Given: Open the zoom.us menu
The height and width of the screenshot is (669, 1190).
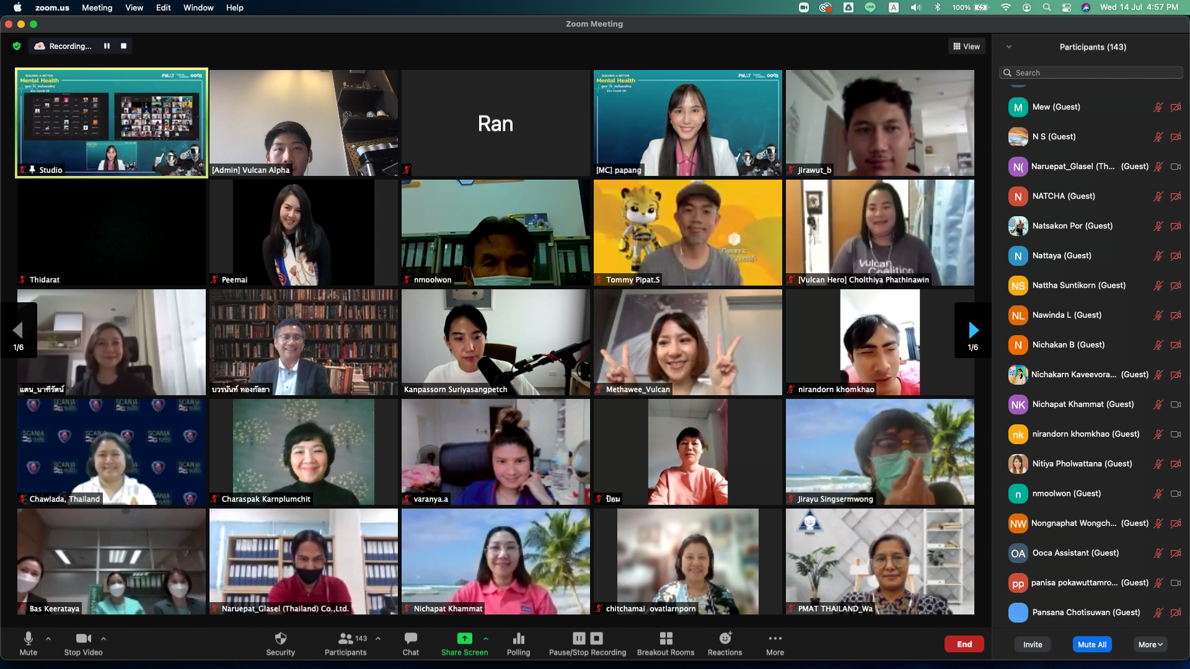Looking at the screenshot, I should coord(52,7).
